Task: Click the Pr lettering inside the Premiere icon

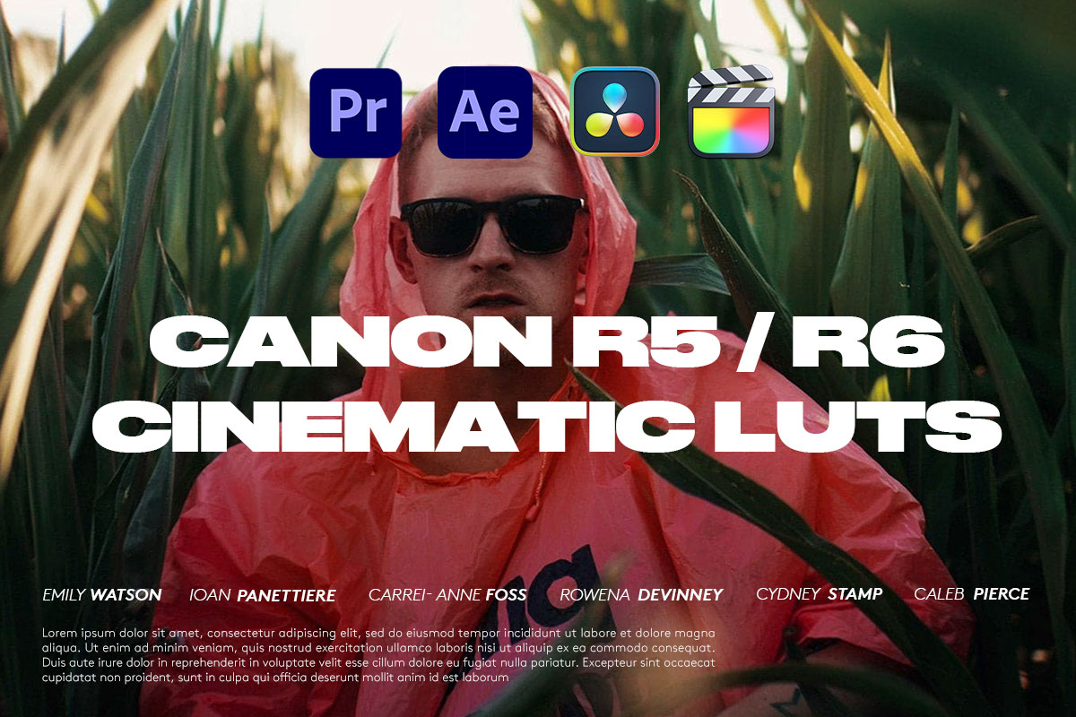Action: click(358, 109)
